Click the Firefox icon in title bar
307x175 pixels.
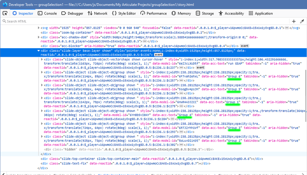point(5,4)
